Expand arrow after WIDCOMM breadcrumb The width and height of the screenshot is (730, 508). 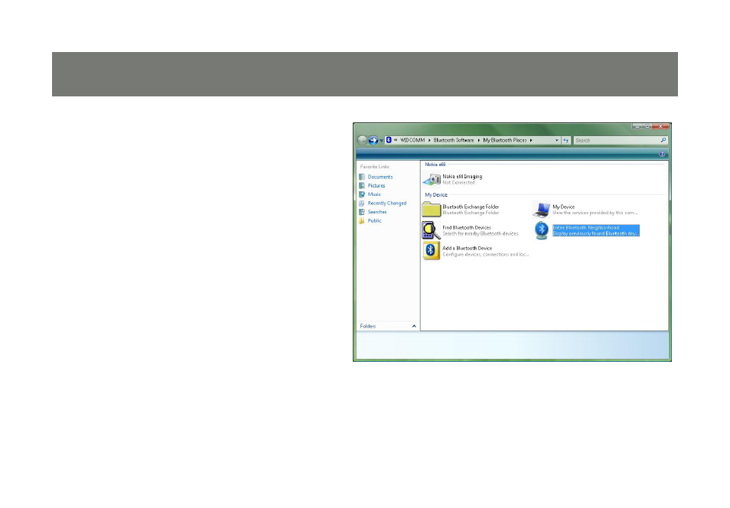tap(429, 140)
